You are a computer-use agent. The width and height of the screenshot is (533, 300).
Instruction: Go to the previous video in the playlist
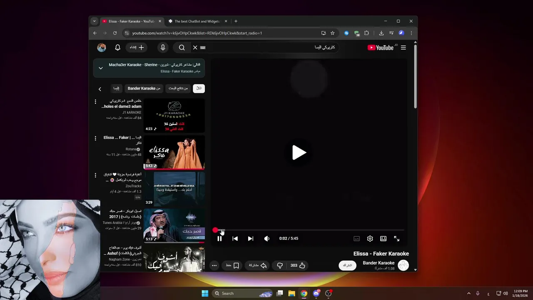coord(235,238)
